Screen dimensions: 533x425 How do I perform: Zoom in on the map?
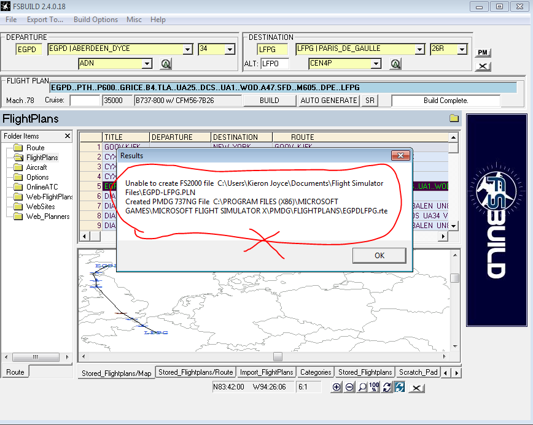(336, 388)
